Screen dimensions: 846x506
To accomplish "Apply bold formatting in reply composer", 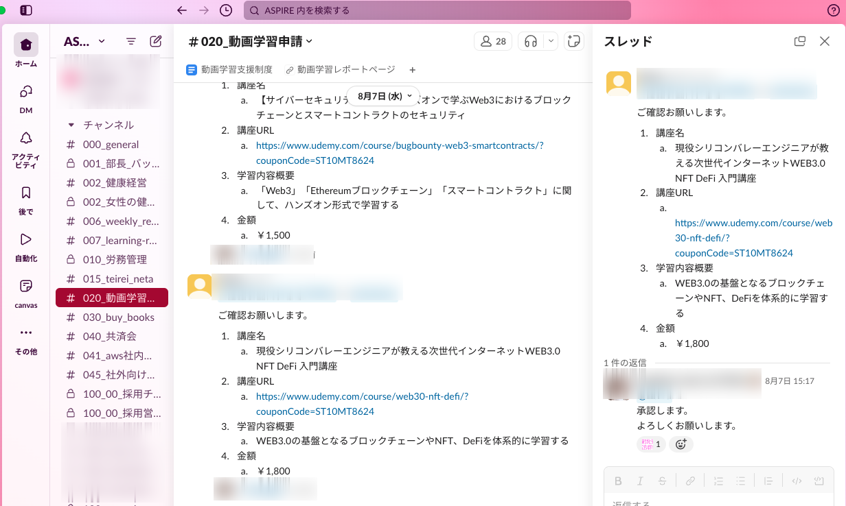I will tap(618, 481).
